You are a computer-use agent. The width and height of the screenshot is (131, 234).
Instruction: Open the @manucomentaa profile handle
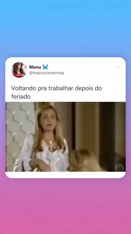(x=47, y=73)
